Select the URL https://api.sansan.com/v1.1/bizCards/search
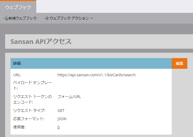 [x=96, y=75]
